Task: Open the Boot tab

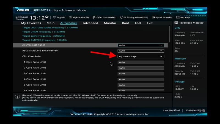Action: tap(125, 23)
